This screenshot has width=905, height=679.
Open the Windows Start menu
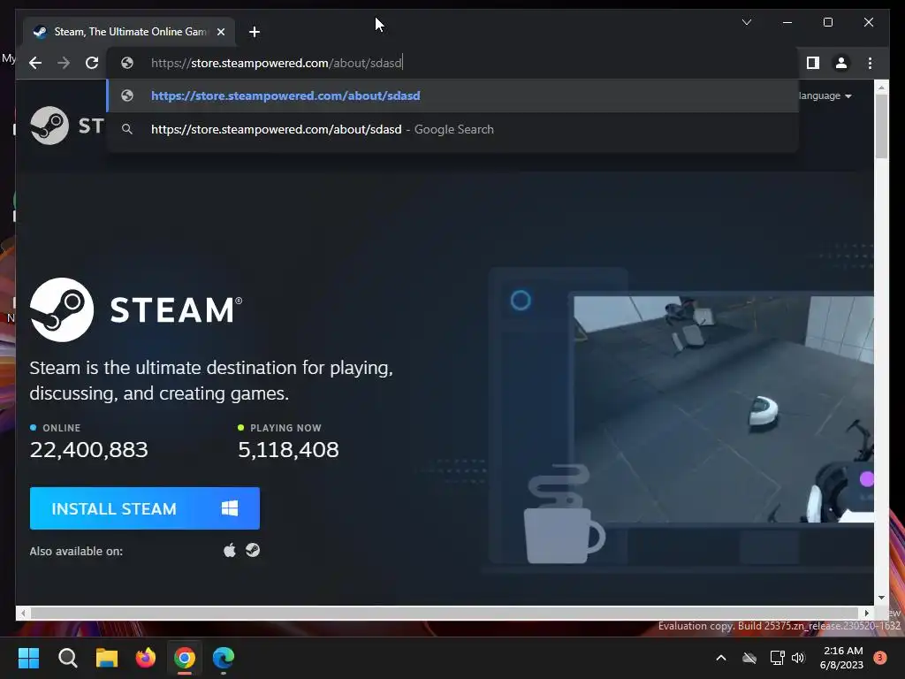click(x=29, y=658)
